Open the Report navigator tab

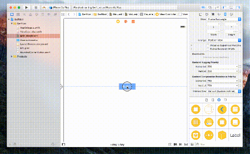coord(55,14)
